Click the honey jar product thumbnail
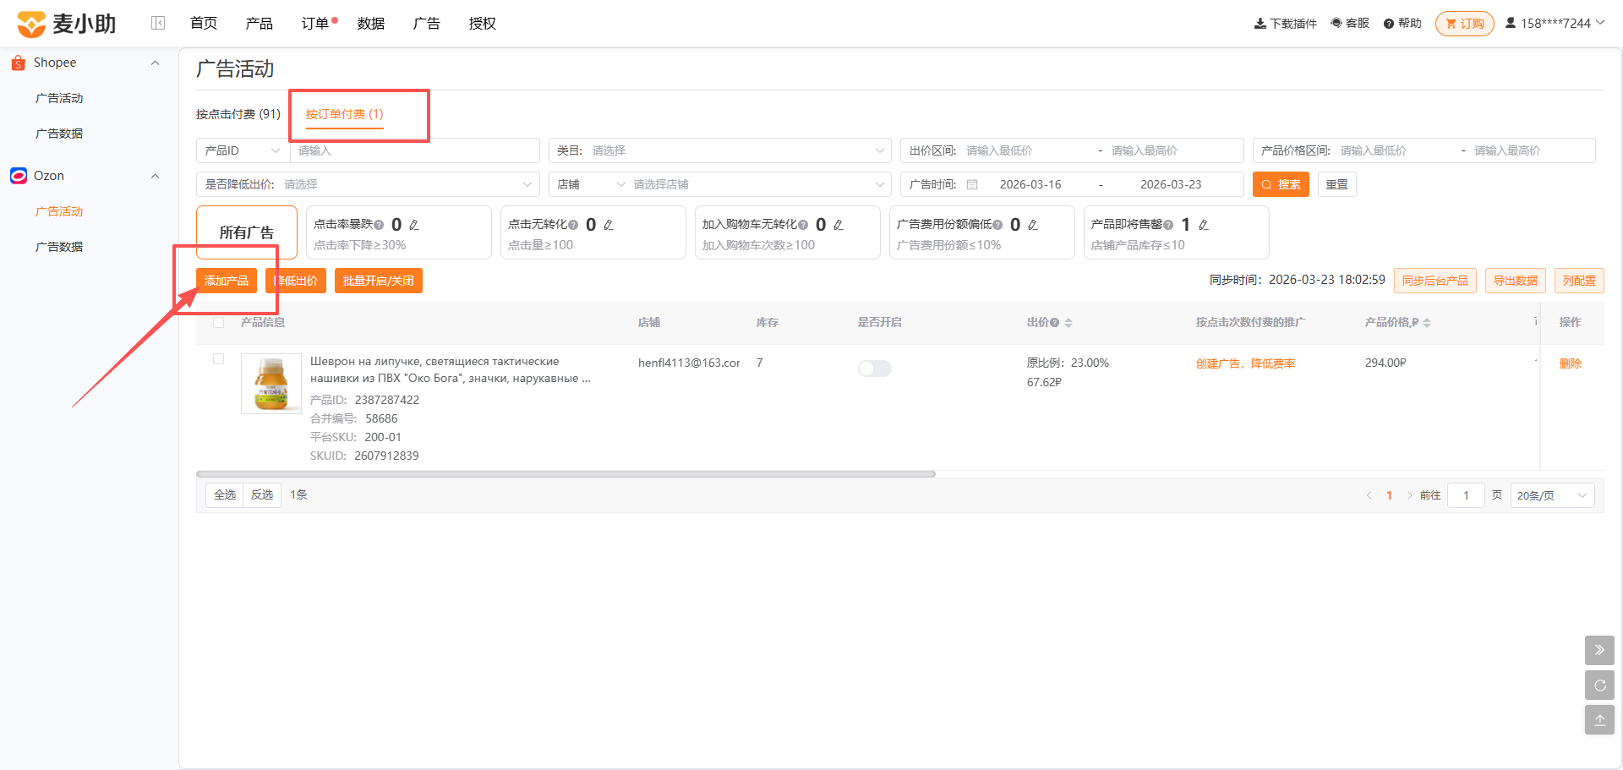The width and height of the screenshot is (1623, 770). 271,384
